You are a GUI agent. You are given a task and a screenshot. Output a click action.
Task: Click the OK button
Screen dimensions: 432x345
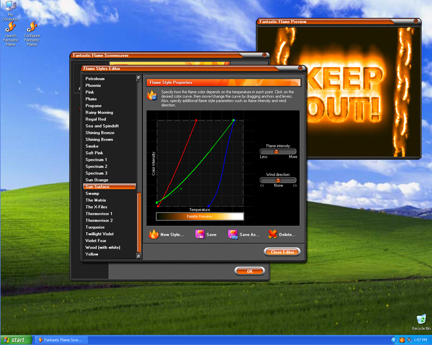tap(249, 271)
